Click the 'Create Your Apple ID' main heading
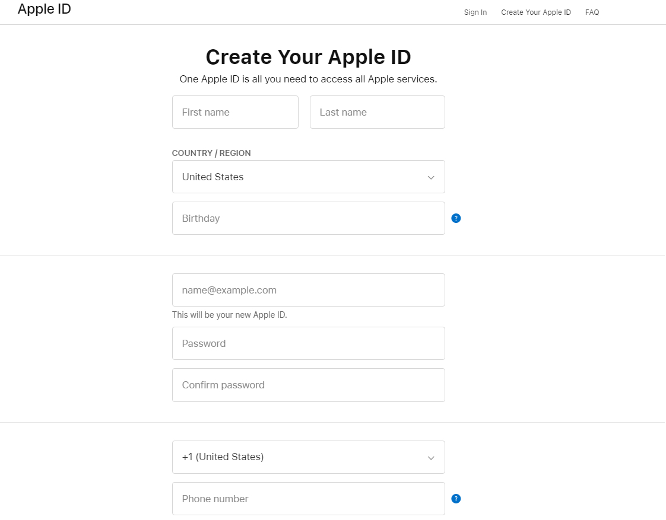Image resolution: width=666 pixels, height=520 pixels. (x=308, y=57)
